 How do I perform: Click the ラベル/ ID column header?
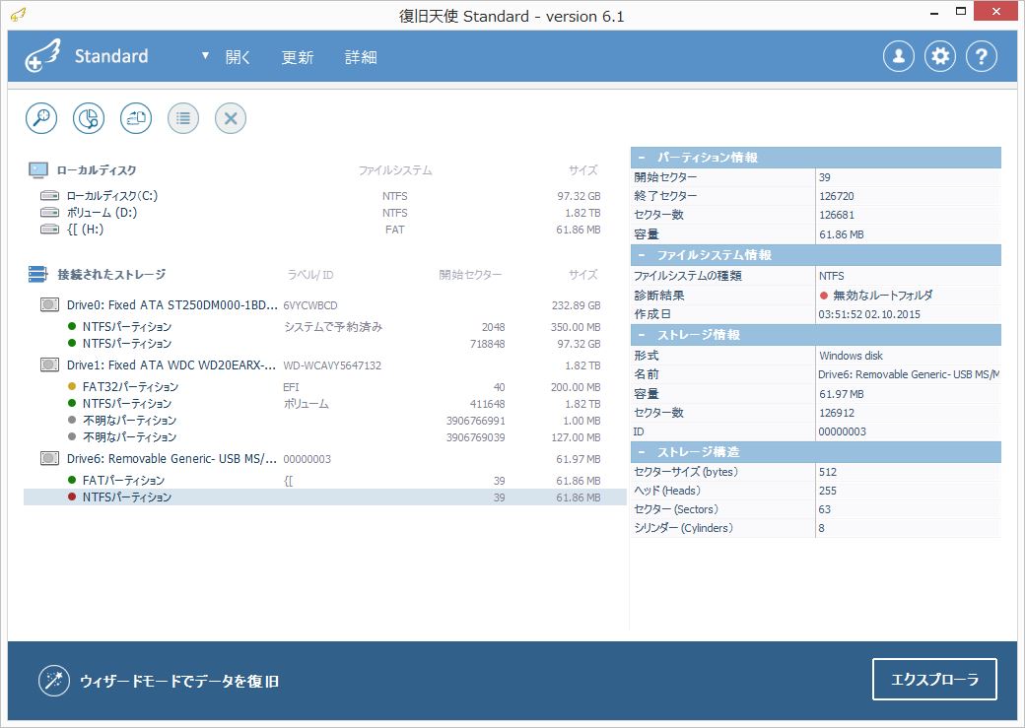310,275
